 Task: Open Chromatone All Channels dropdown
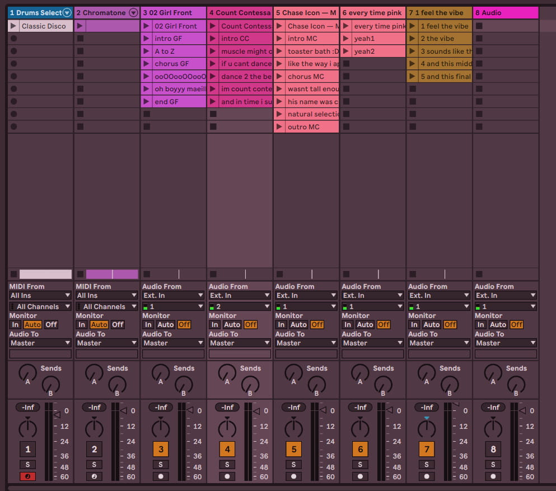(107, 306)
